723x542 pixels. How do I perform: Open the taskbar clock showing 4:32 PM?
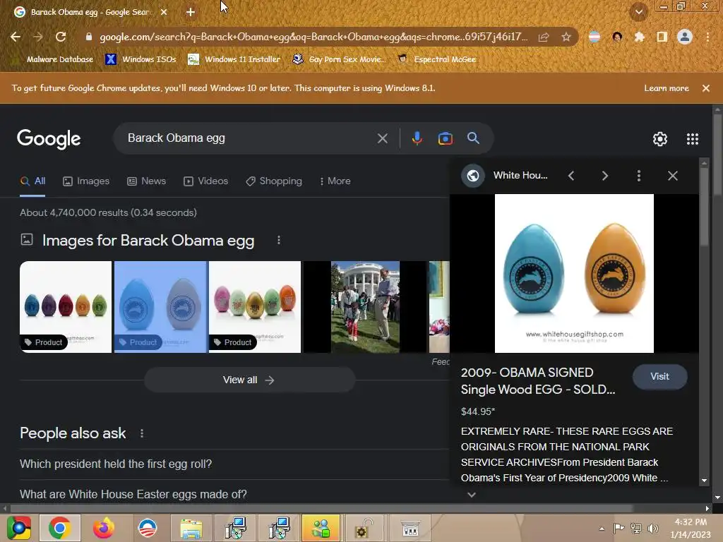point(691,528)
